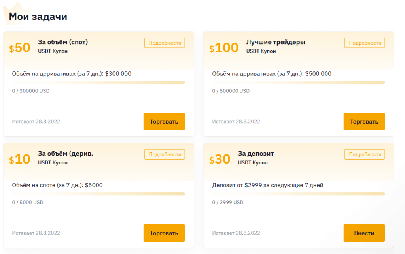The image size is (405, 254).
Task: Click the progress bar for 0 / 300000 USD
Action: pyautogui.click(x=98, y=82)
